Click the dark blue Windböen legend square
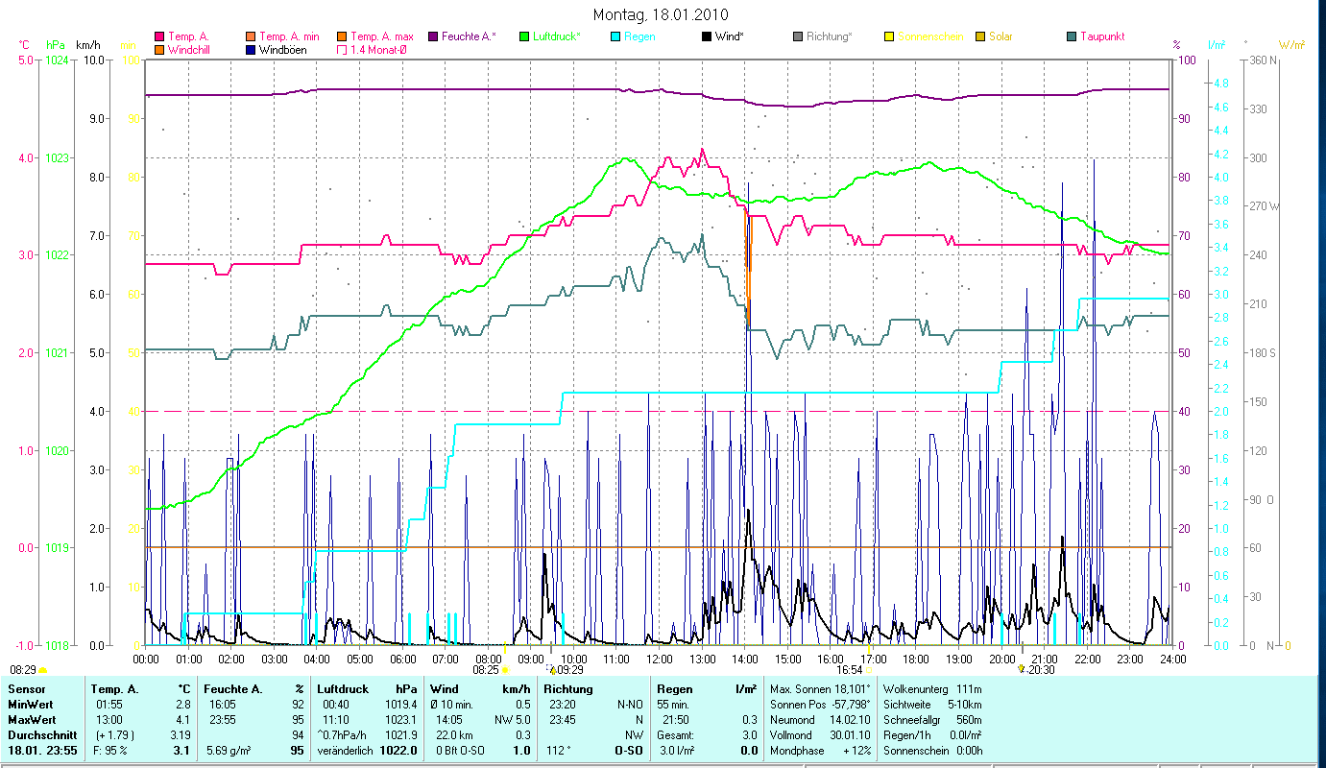 point(252,50)
